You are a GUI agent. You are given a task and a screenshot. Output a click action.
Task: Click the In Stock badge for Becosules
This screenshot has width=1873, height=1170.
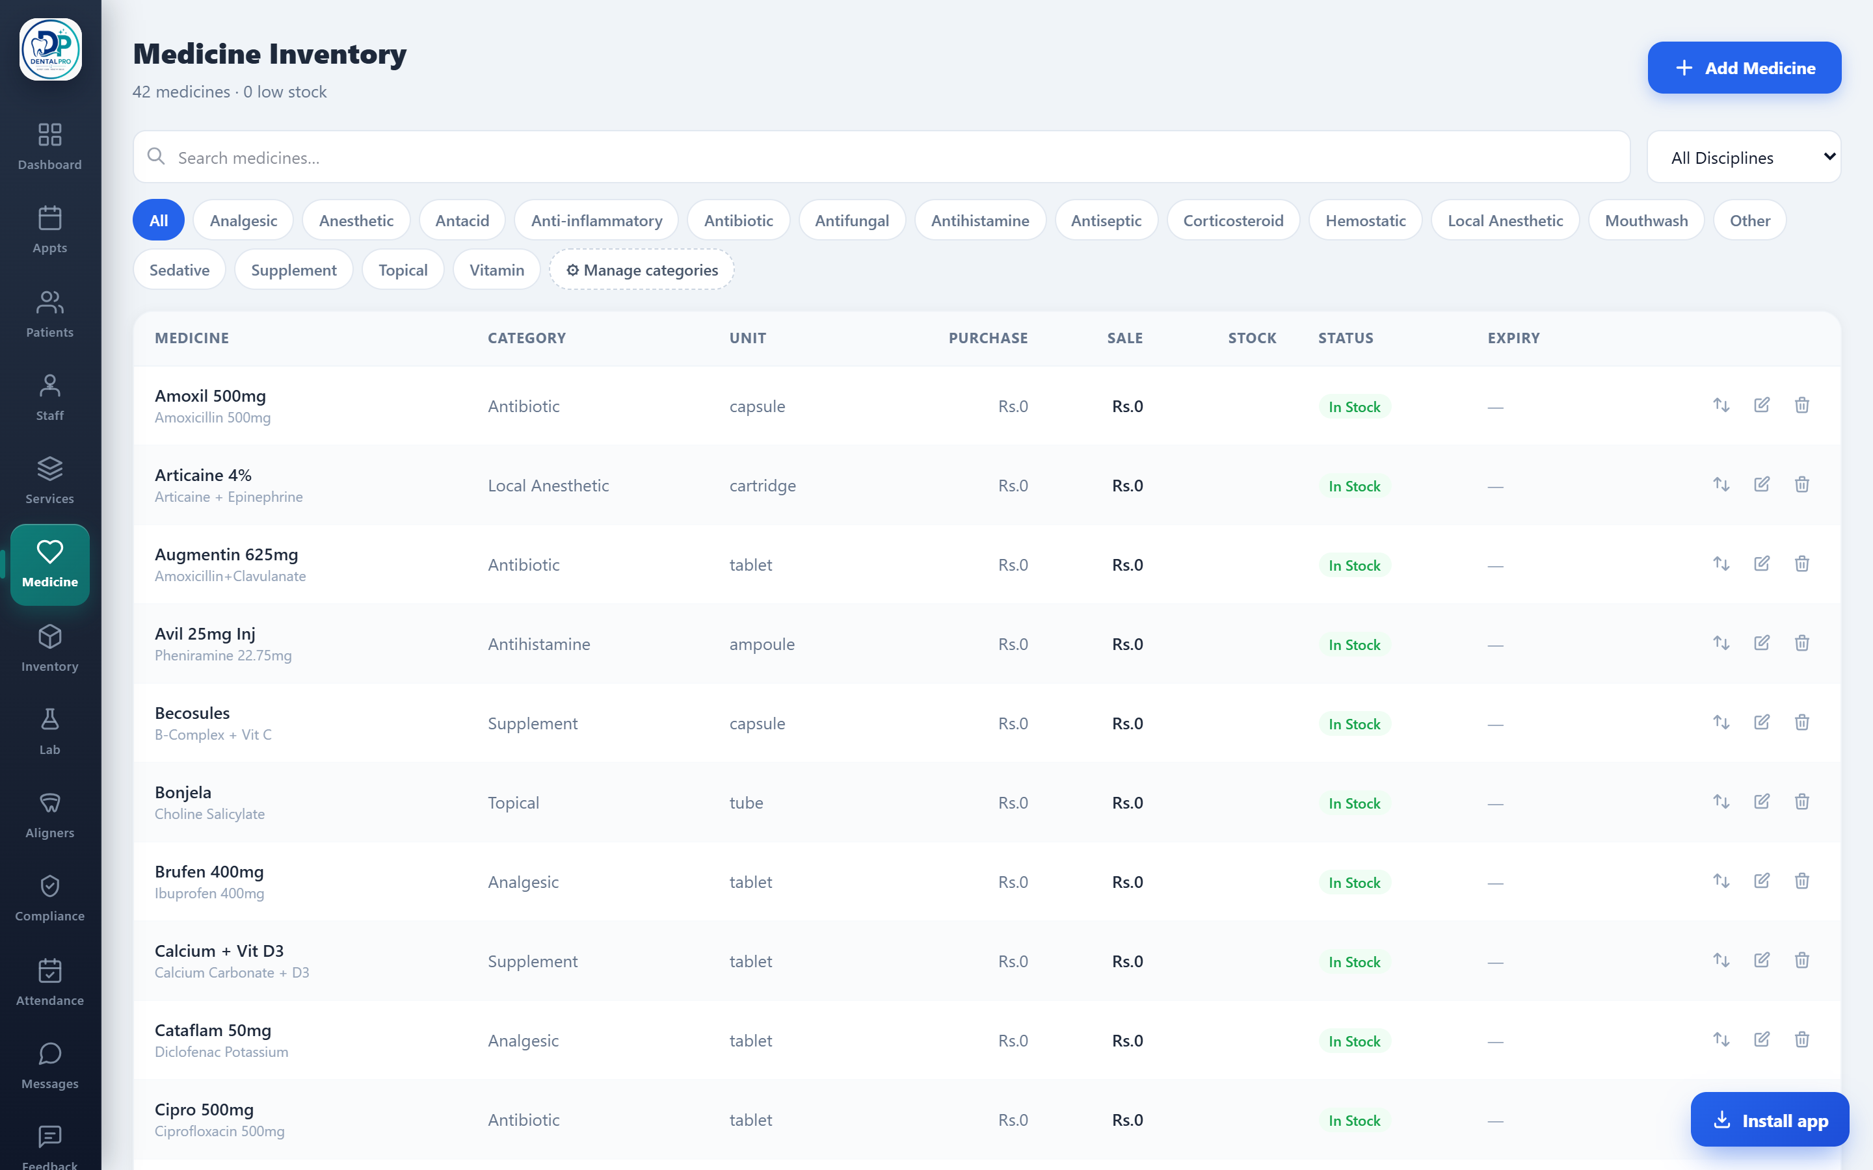[1353, 724]
